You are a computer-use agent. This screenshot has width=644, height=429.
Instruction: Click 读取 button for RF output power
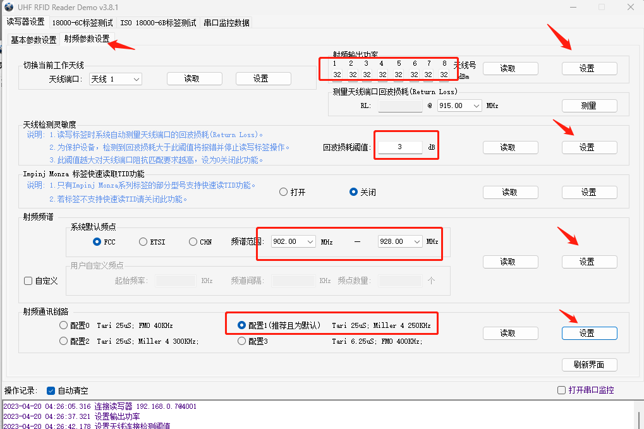click(x=511, y=69)
